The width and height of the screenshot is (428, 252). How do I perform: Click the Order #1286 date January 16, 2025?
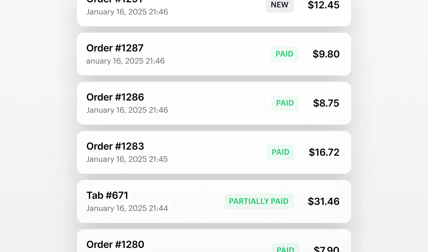127,110
